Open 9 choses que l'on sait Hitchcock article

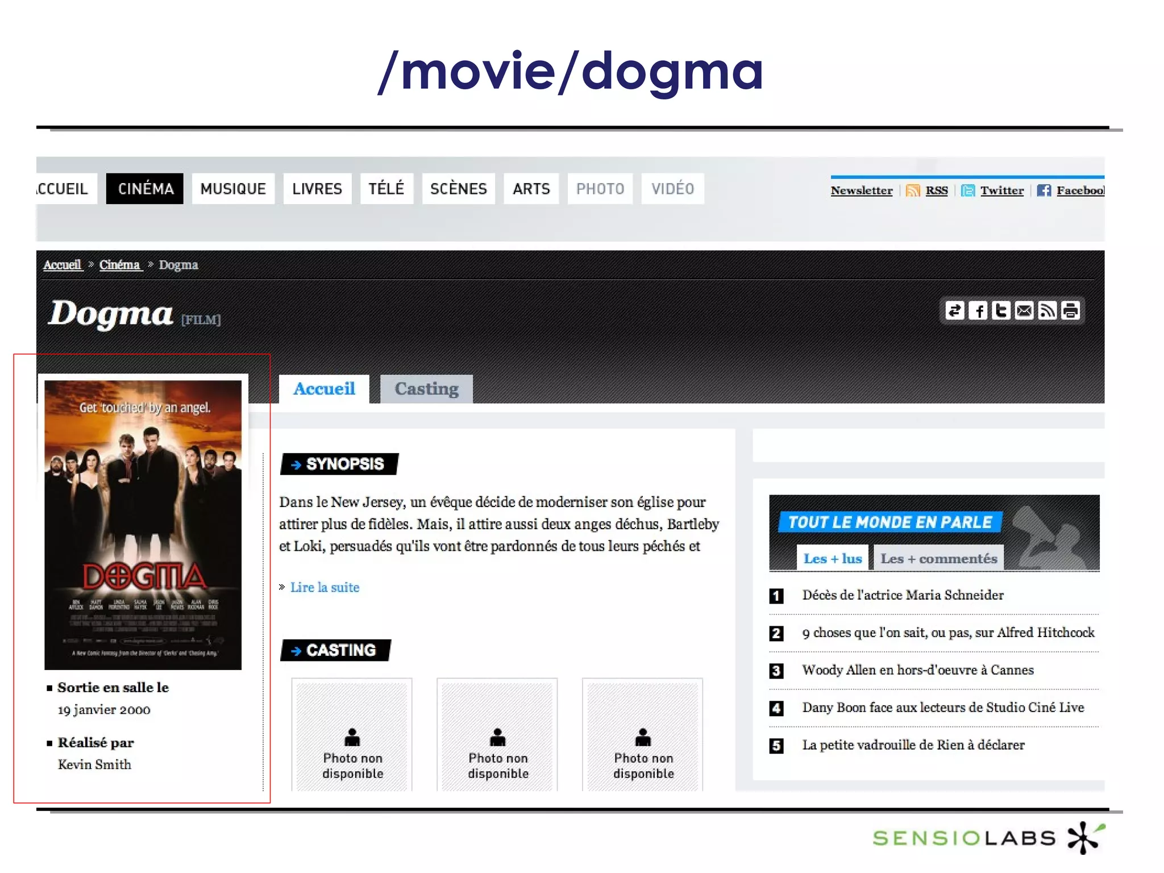point(948,633)
